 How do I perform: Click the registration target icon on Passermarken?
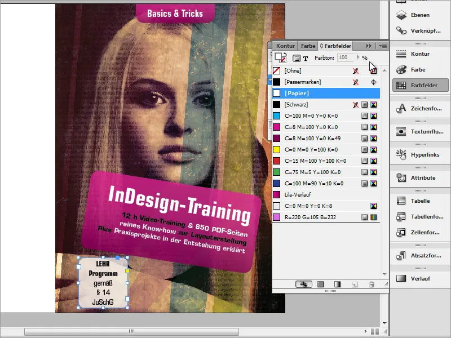coord(373,82)
